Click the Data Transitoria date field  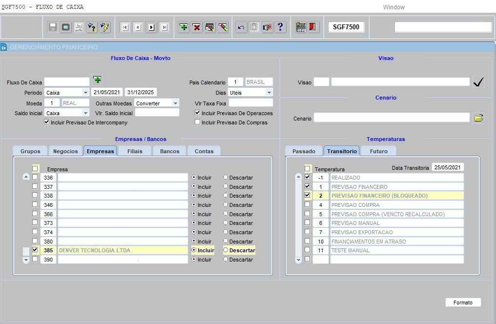448,167
